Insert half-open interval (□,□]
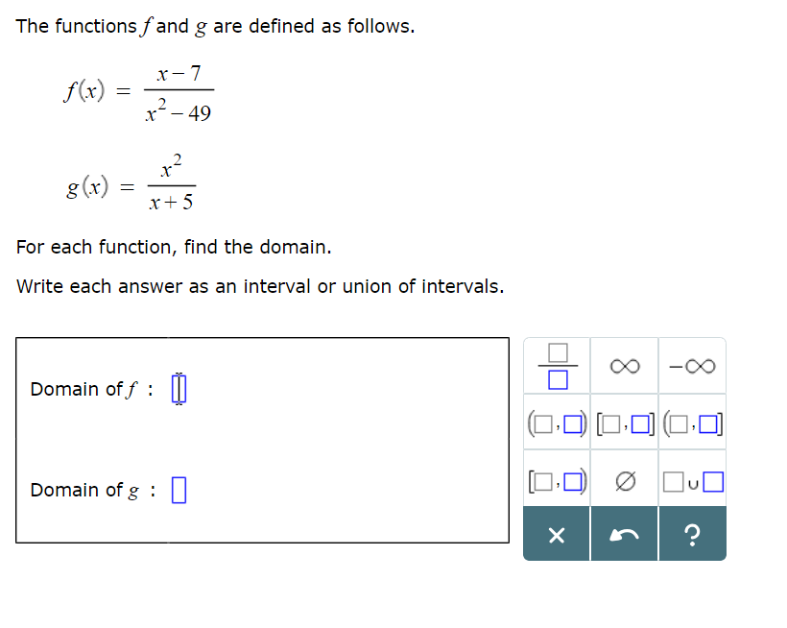This screenshot has height=628, width=787. [x=693, y=423]
